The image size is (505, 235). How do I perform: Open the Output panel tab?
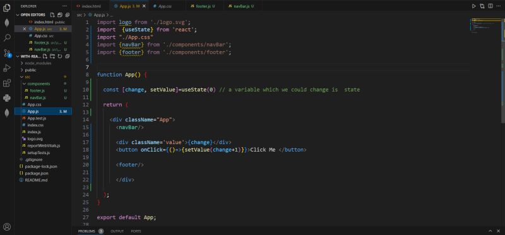(x=117, y=231)
